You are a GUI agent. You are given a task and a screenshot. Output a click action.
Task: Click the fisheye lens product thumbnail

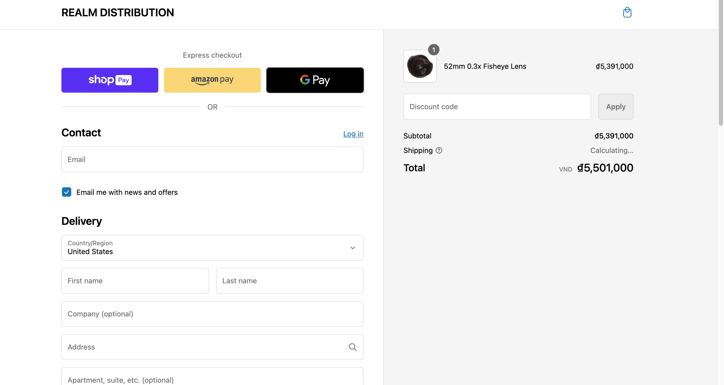[x=420, y=66]
